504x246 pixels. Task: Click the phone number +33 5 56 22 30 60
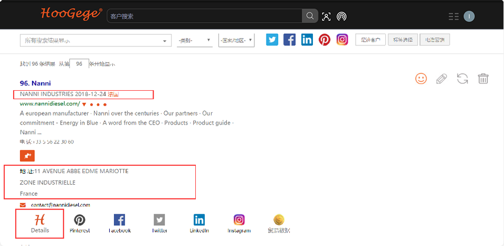54,142
